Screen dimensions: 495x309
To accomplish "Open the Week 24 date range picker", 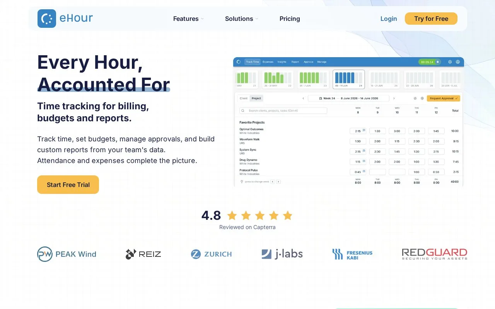I will tap(348, 98).
